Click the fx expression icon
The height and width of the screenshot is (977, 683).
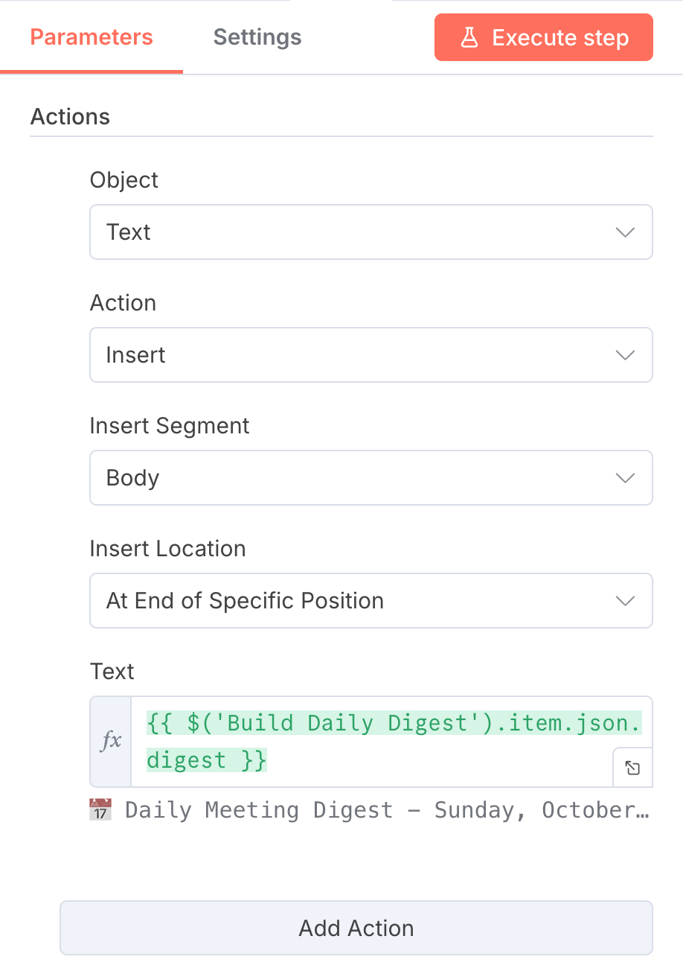(111, 741)
